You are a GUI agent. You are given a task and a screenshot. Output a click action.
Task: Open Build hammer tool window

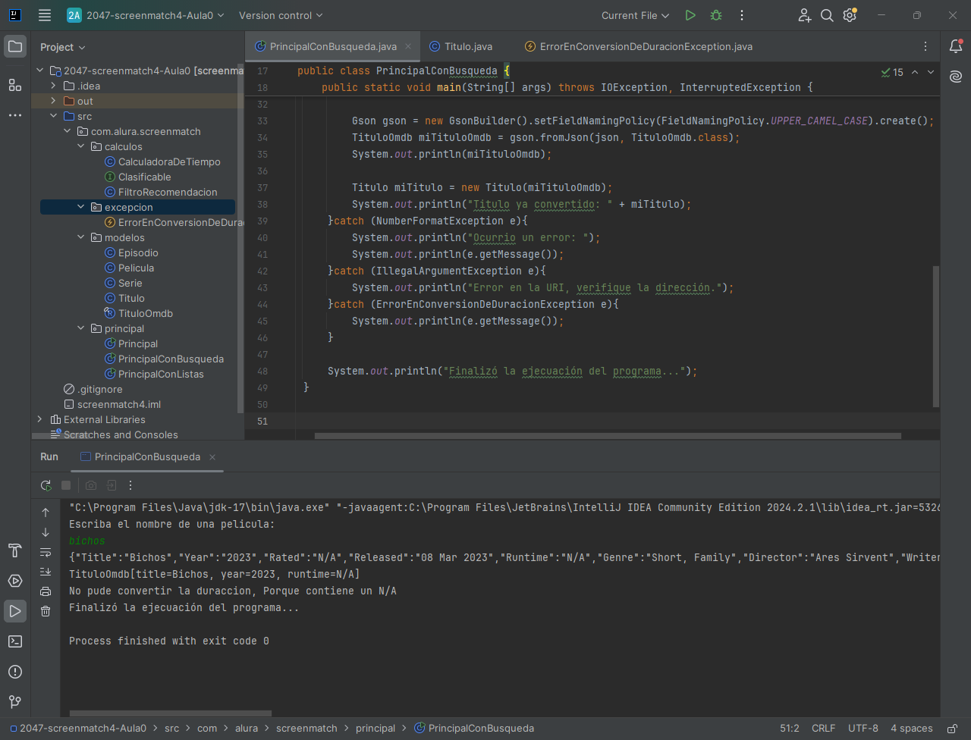click(15, 550)
